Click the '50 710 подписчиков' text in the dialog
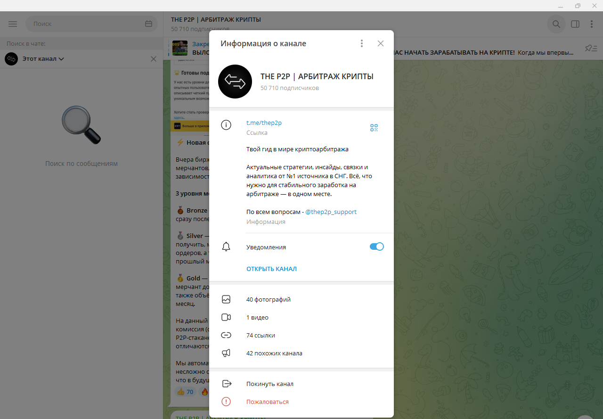The height and width of the screenshot is (419, 603). click(290, 88)
